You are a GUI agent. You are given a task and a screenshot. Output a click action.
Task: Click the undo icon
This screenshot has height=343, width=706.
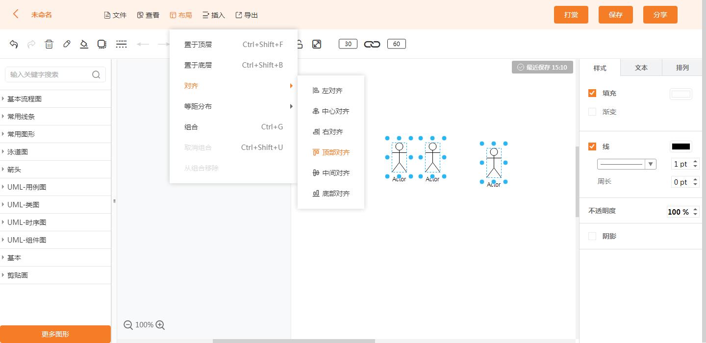pos(13,44)
